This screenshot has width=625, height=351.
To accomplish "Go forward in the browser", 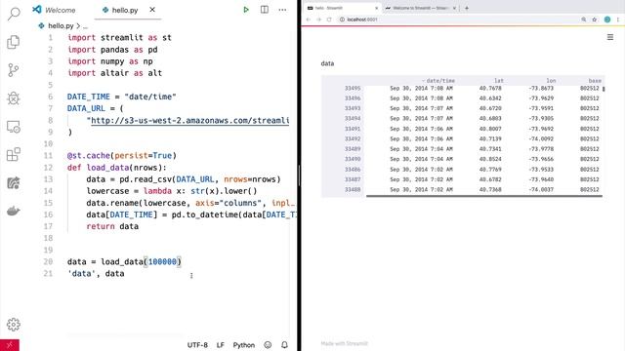I will click(x=318, y=19).
